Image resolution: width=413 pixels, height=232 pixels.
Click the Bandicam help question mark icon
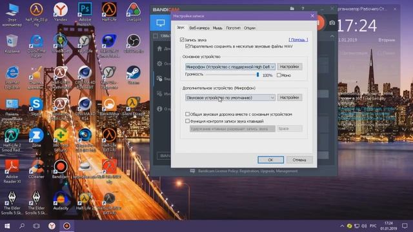tap(303, 8)
